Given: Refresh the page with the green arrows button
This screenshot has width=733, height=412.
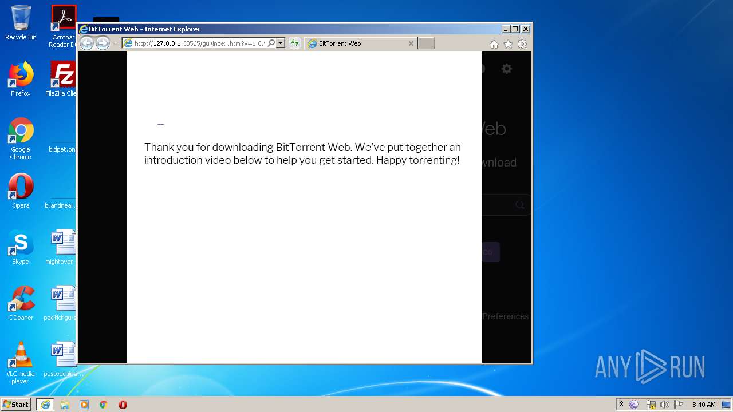Looking at the screenshot, I should tap(295, 43).
